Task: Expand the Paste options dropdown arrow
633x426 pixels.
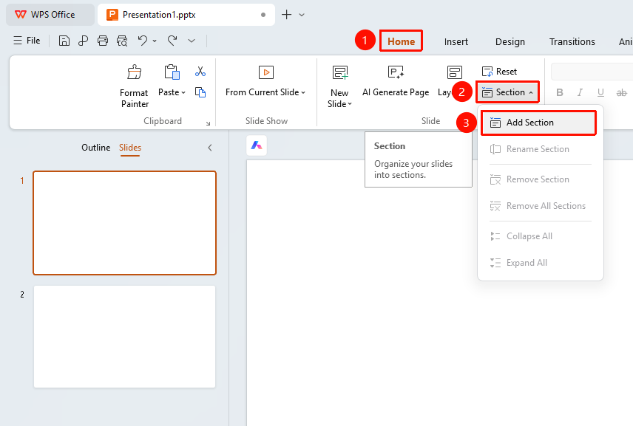Action: pos(183,92)
